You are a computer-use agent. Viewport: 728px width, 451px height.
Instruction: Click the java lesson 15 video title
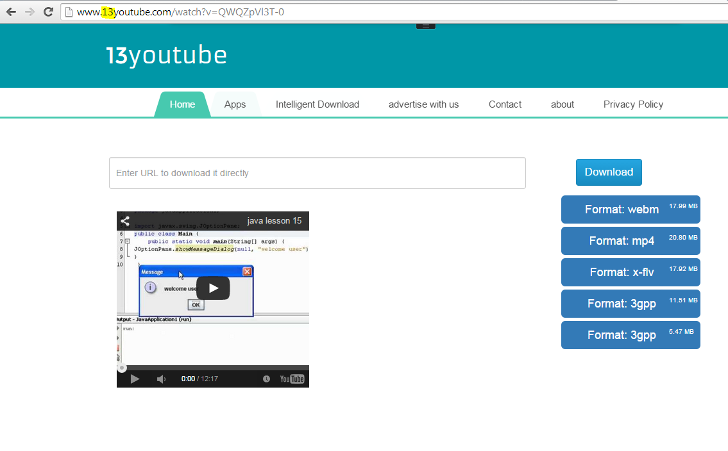click(275, 220)
